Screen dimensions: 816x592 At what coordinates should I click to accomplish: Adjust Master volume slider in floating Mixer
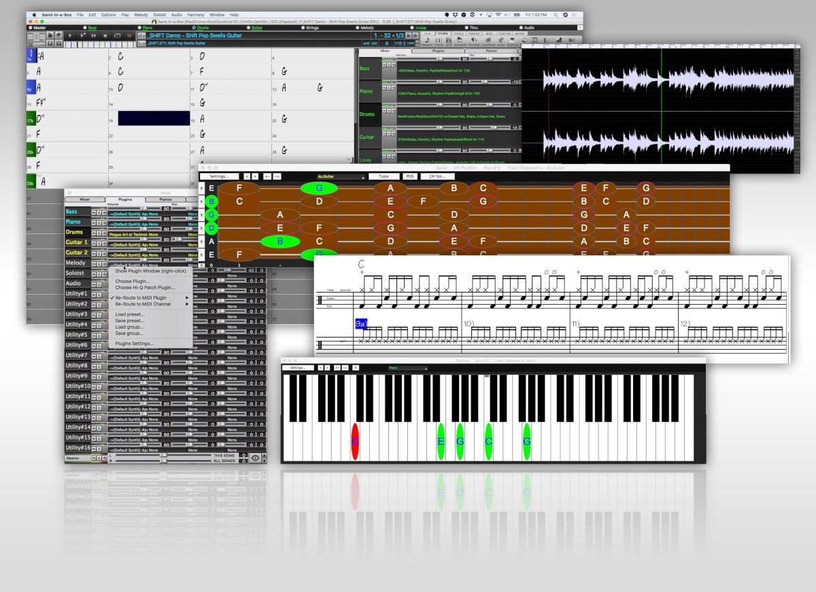tap(163, 457)
